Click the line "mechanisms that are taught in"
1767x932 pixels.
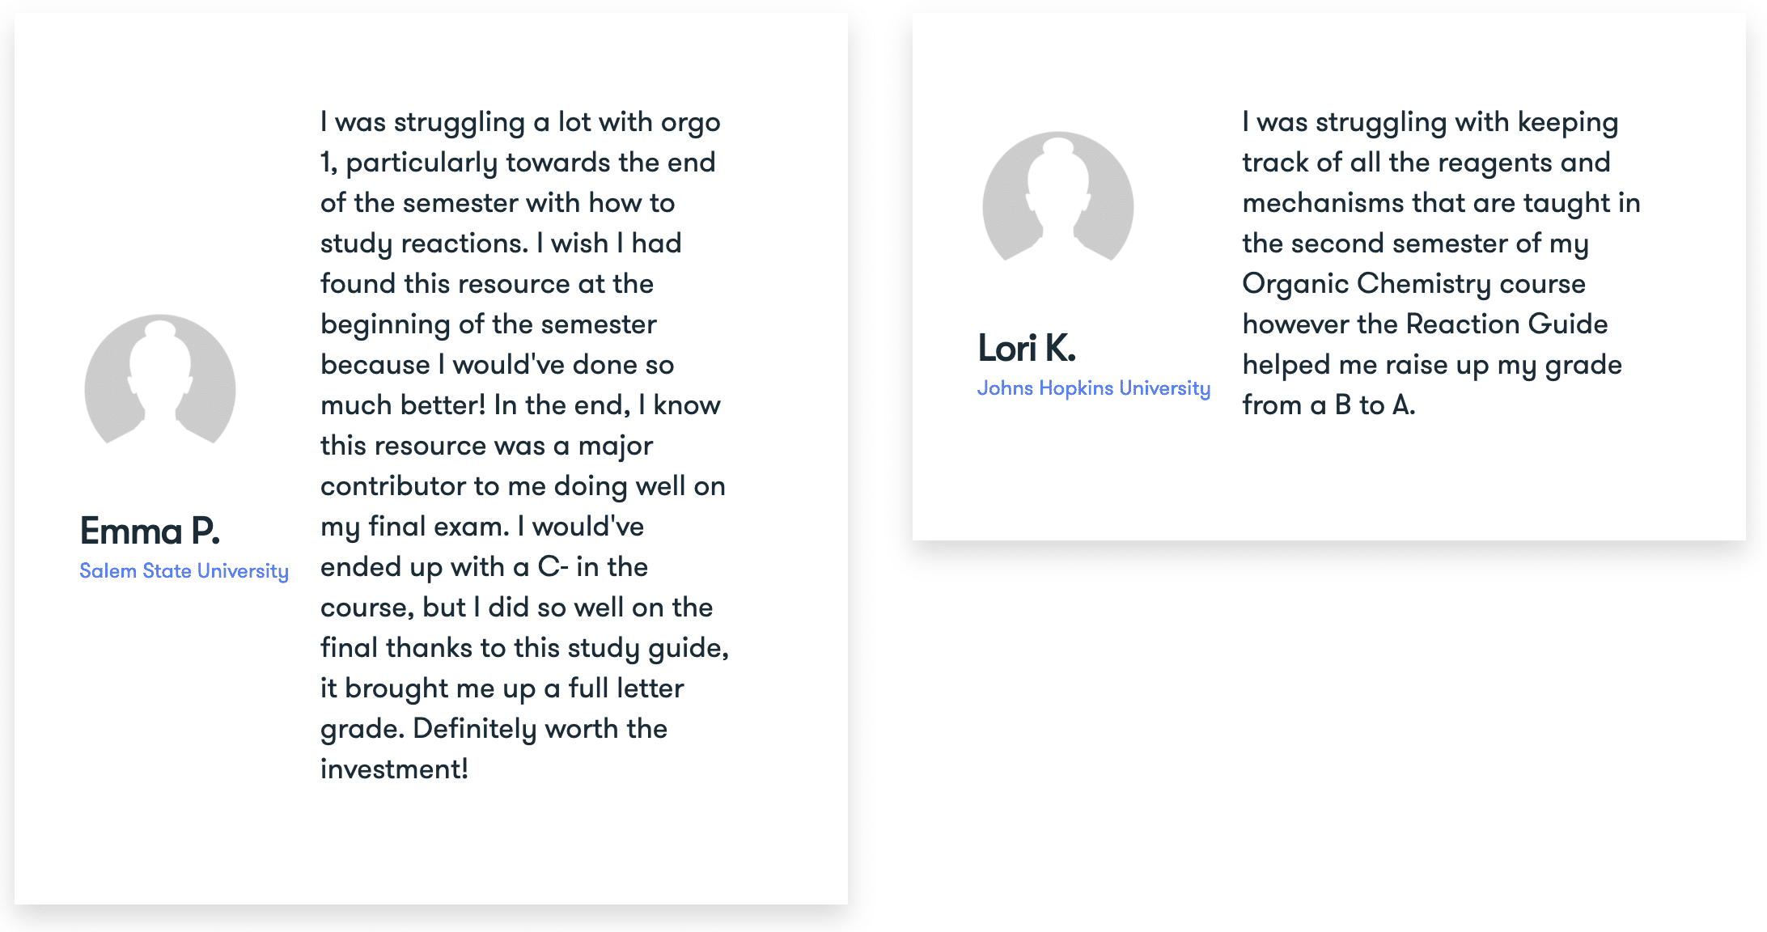[x=1441, y=203]
